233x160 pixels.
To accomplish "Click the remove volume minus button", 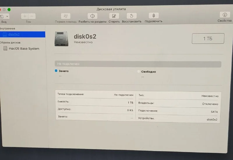I will [x=32, y=16].
